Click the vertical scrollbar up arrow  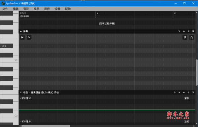coord(197,12)
